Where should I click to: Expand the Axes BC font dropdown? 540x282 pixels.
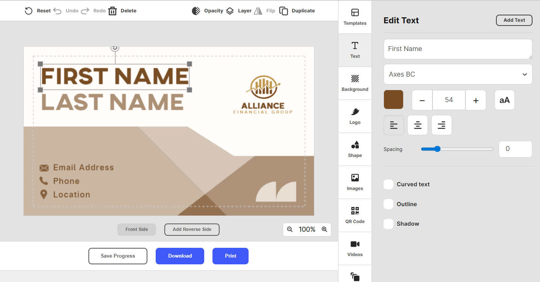pyautogui.click(x=458, y=74)
